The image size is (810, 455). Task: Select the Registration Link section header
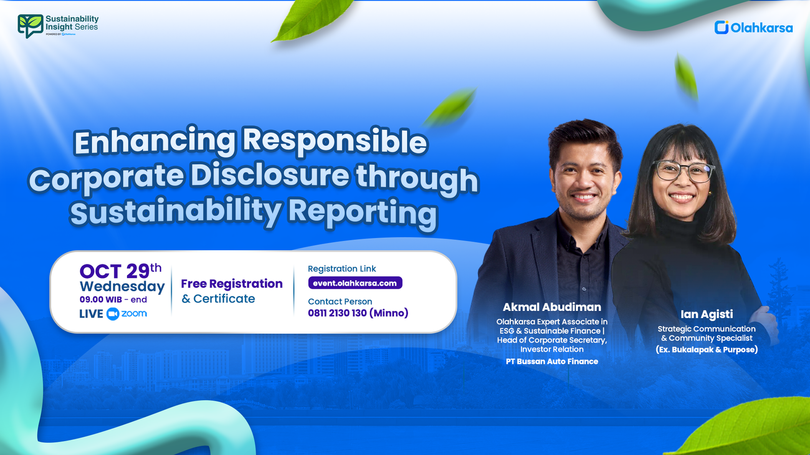click(x=342, y=268)
